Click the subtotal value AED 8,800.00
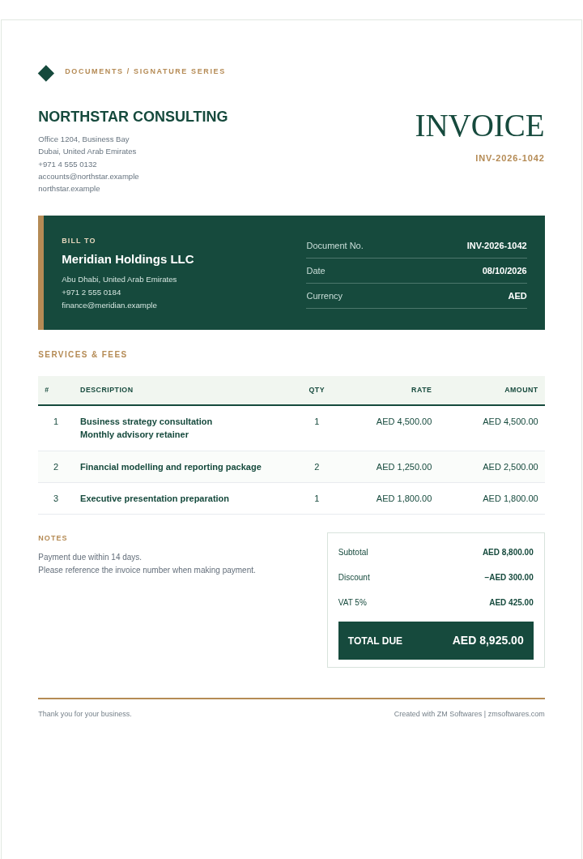The image size is (583, 859). pyautogui.click(x=508, y=552)
